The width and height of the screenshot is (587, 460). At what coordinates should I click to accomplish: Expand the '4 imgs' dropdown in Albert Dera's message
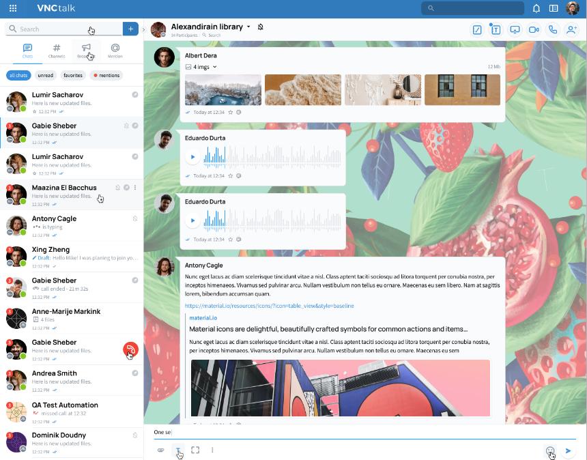(x=214, y=67)
